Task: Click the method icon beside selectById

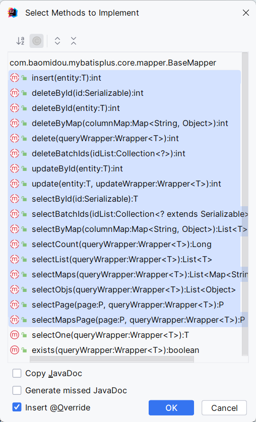Action: pos(15,199)
